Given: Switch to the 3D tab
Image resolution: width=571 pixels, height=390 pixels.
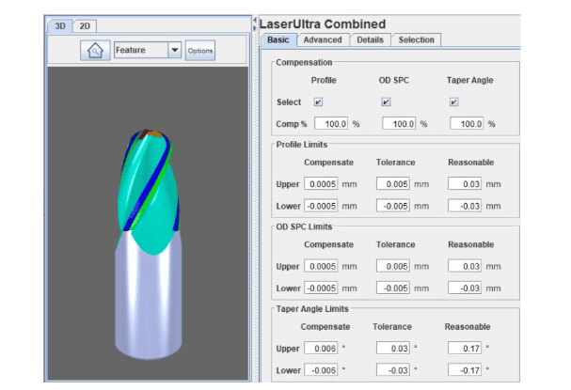Looking at the screenshot, I should [59, 25].
